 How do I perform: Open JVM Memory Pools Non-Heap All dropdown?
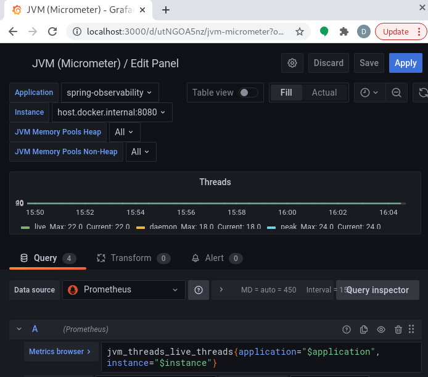click(141, 152)
